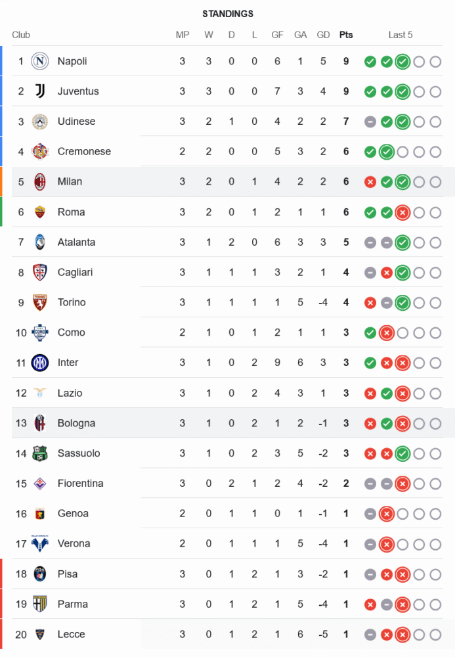Image resolution: width=455 pixels, height=657 pixels.
Task: Open the Bologna team page
Action: pyautogui.click(x=76, y=423)
